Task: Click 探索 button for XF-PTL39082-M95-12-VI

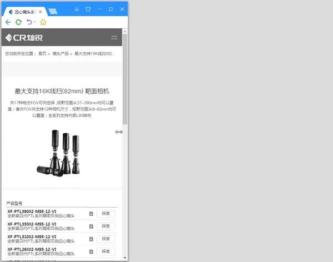Action: tap(106, 214)
